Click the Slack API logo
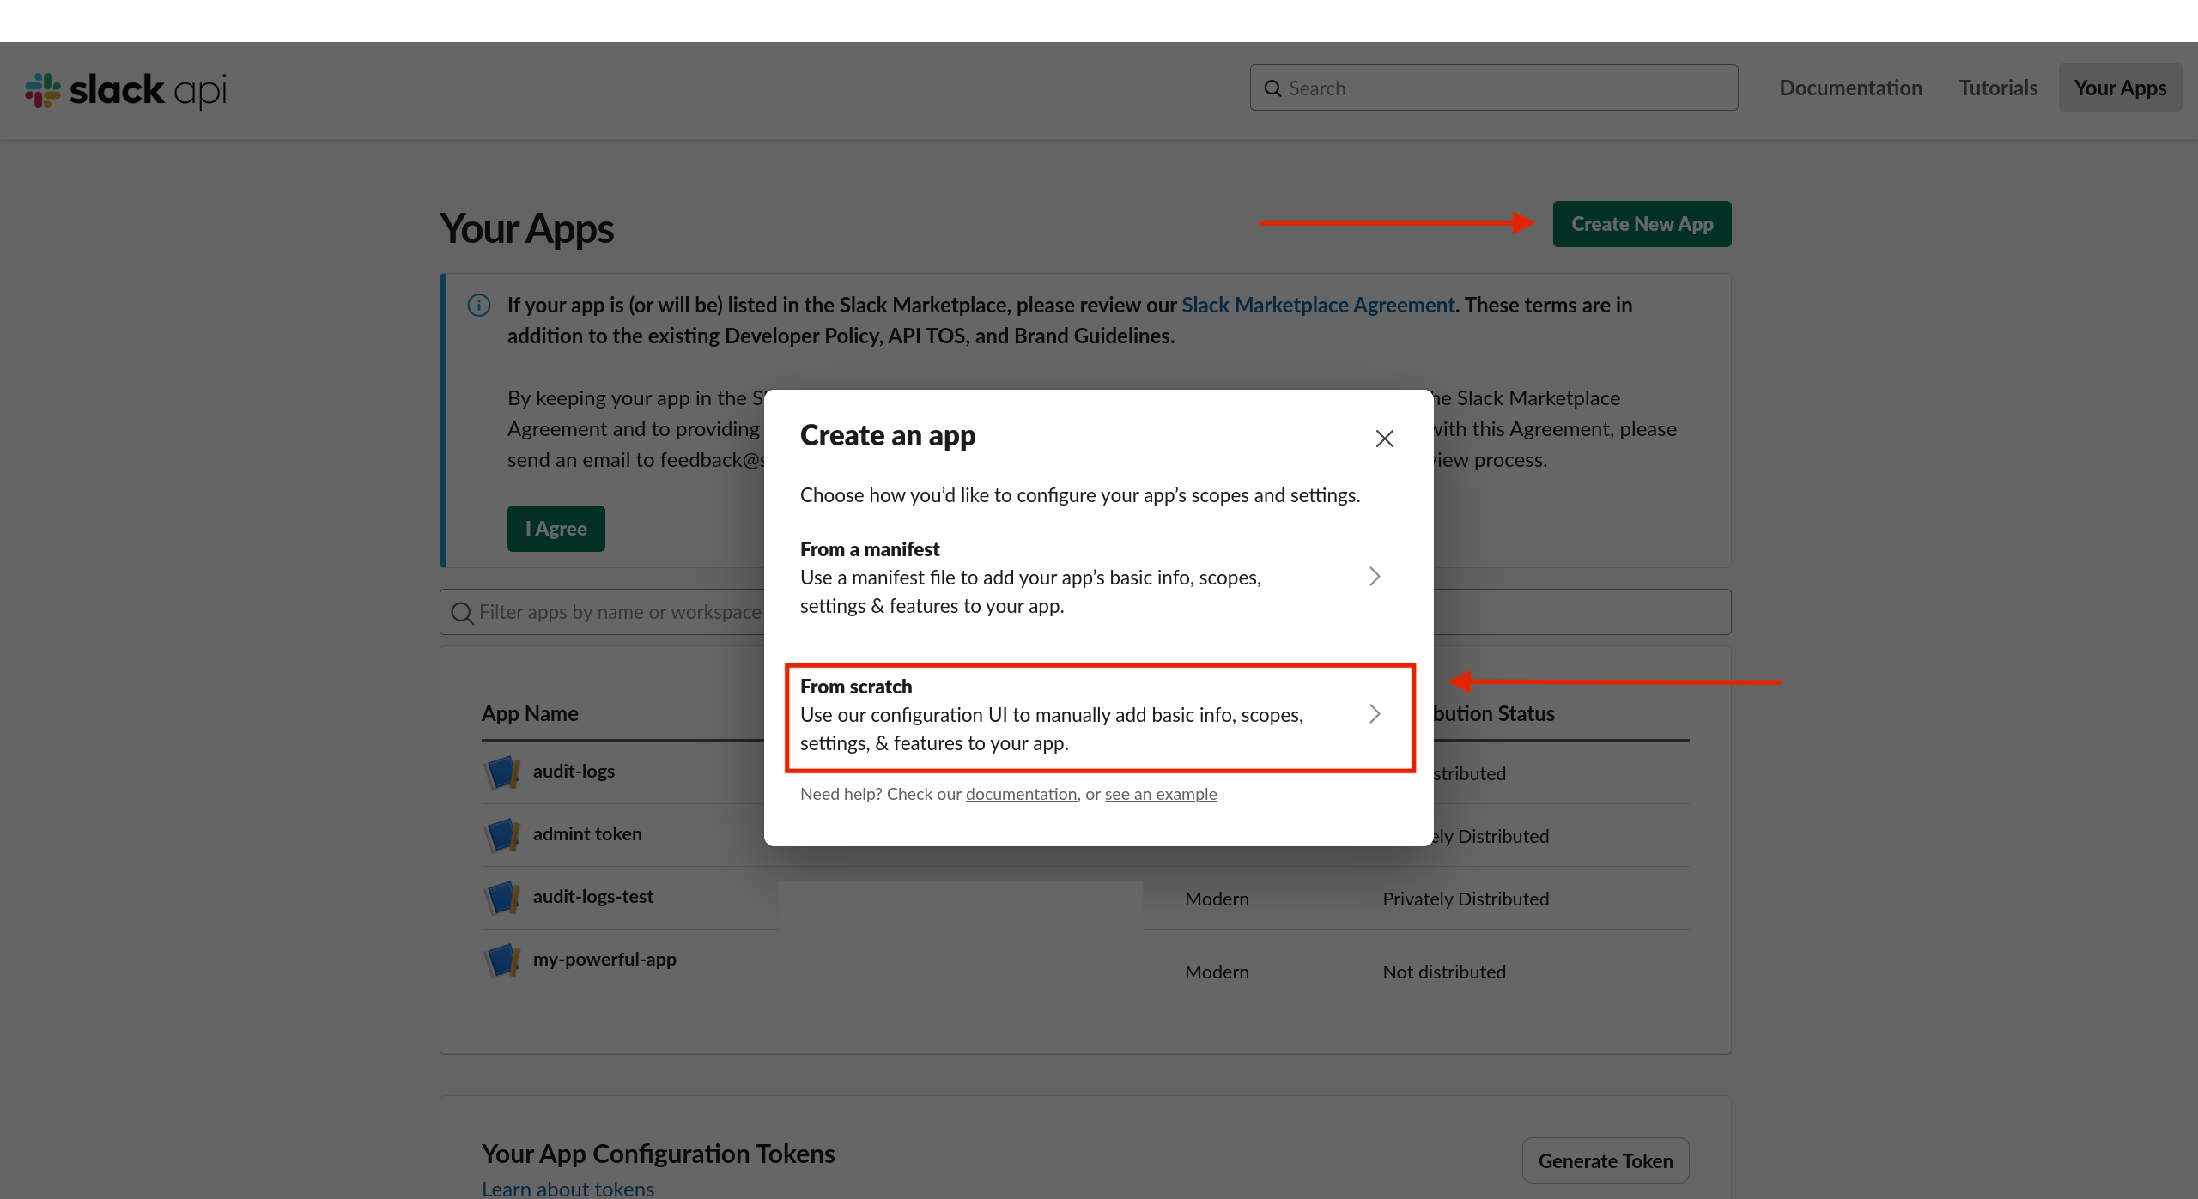2198x1199 pixels. pos(126,90)
